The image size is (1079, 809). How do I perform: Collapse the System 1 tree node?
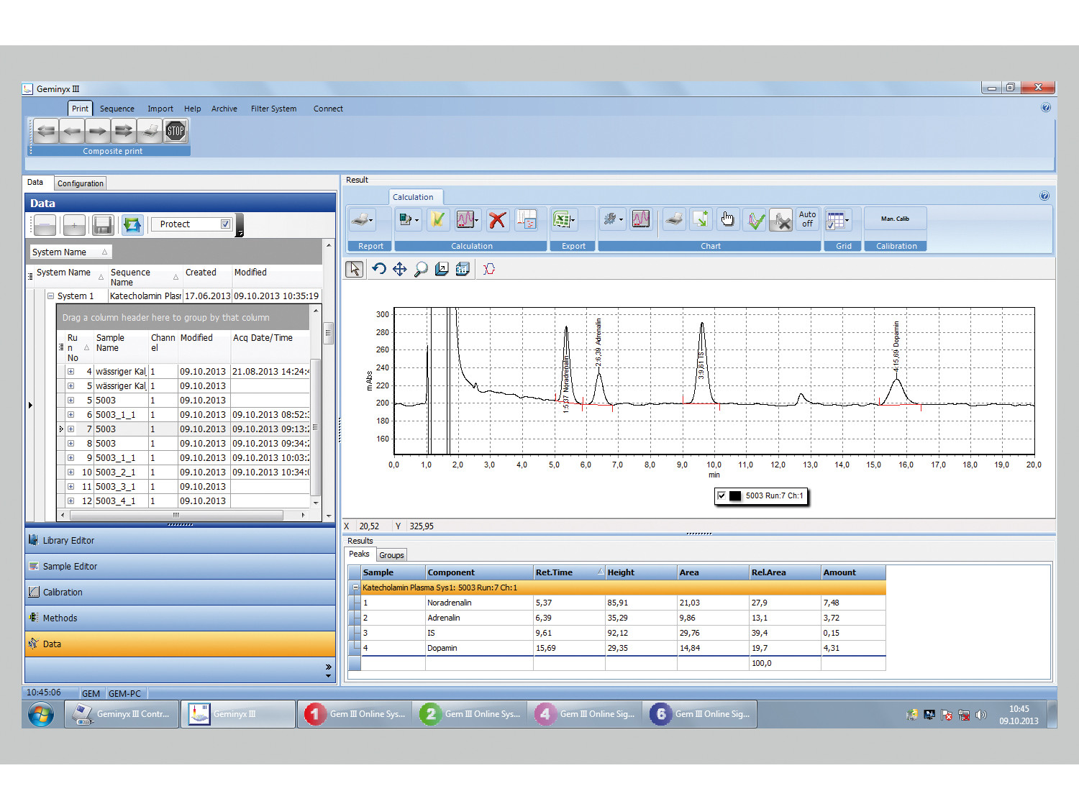point(51,296)
